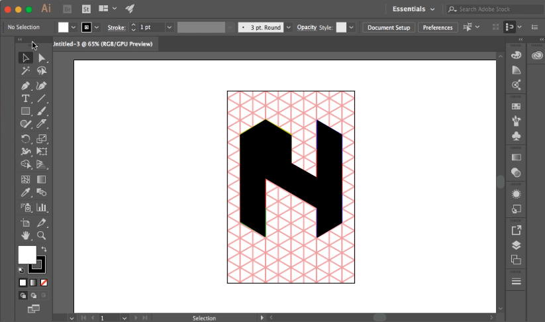Set paint mode to Gradient

coord(33,283)
